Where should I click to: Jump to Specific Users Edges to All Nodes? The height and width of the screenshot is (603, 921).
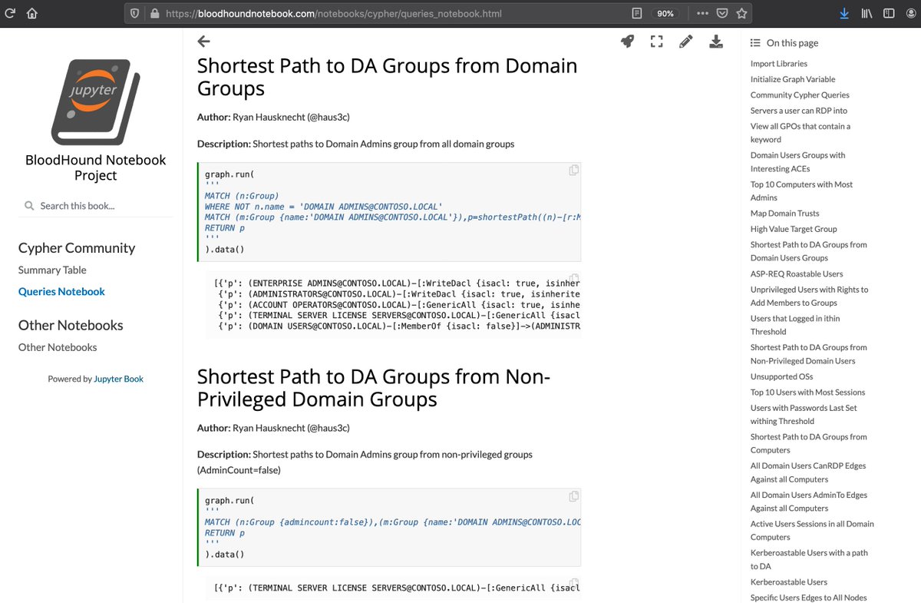coord(809,598)
